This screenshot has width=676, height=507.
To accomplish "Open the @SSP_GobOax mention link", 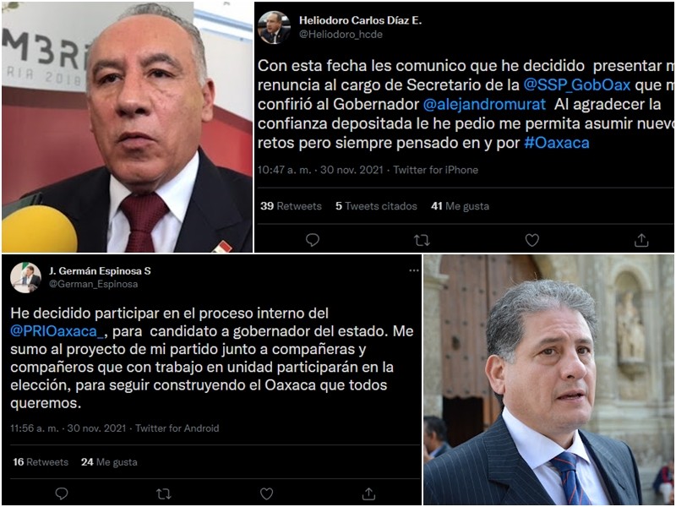I will [x=577, y=85].
